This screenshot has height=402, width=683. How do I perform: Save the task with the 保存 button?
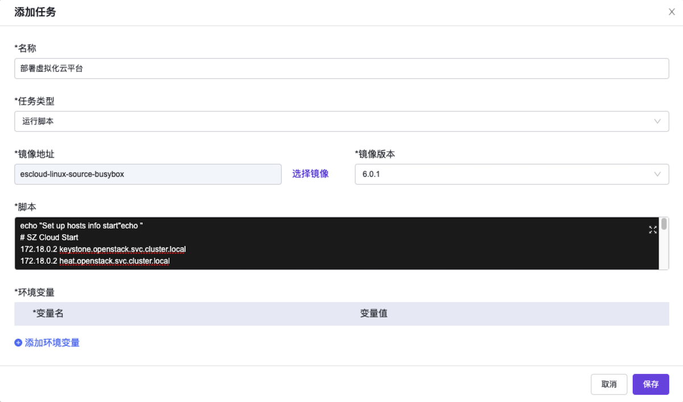(651, 384)
